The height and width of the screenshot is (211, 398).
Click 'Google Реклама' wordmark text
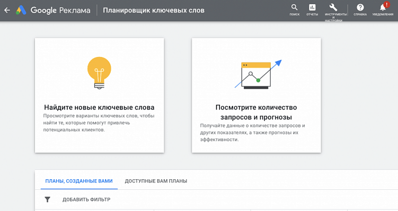[x=60, y=11]
